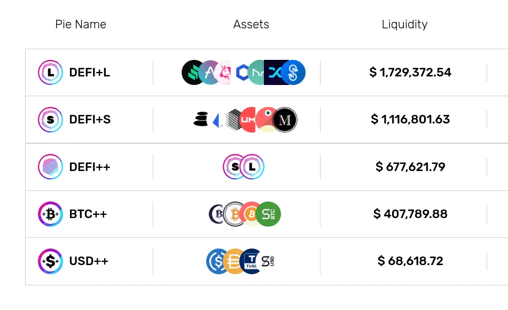This screenshot has height=310, width=508.
Task: Click the USDC asset icon in USD++
Action: pos(216,261)
